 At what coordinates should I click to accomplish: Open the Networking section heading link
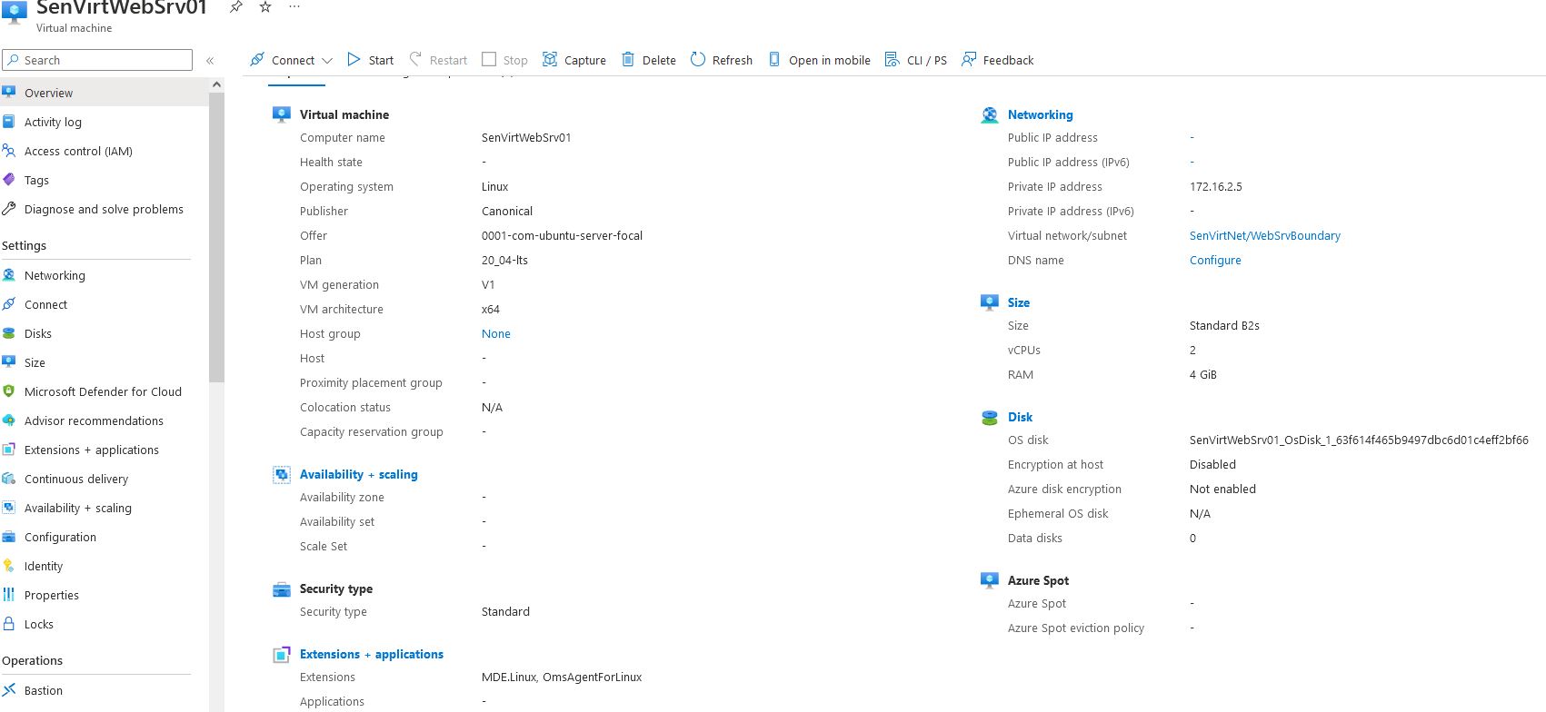coord(1040,114)
